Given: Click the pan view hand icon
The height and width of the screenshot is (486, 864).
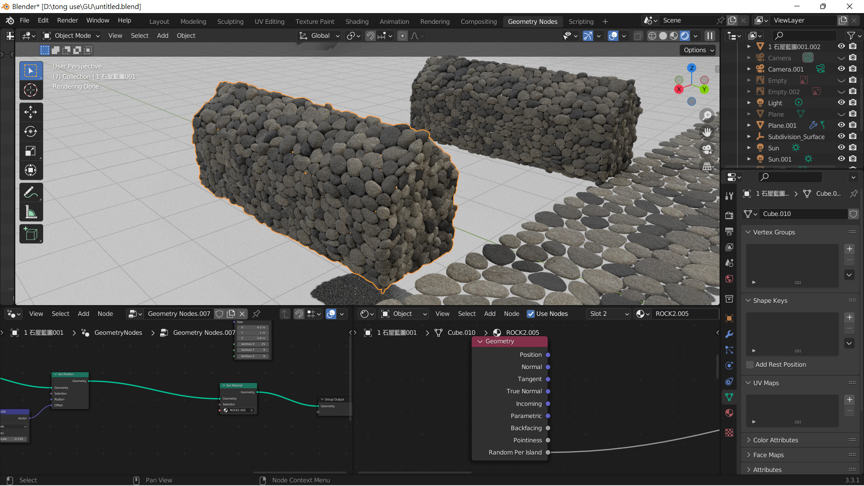Looking at the screenshot, I should coord(707,132).
